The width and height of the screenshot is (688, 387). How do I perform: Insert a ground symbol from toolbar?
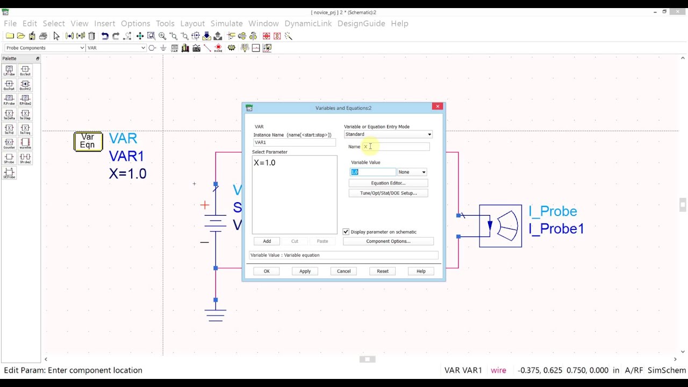pos(163,48)
